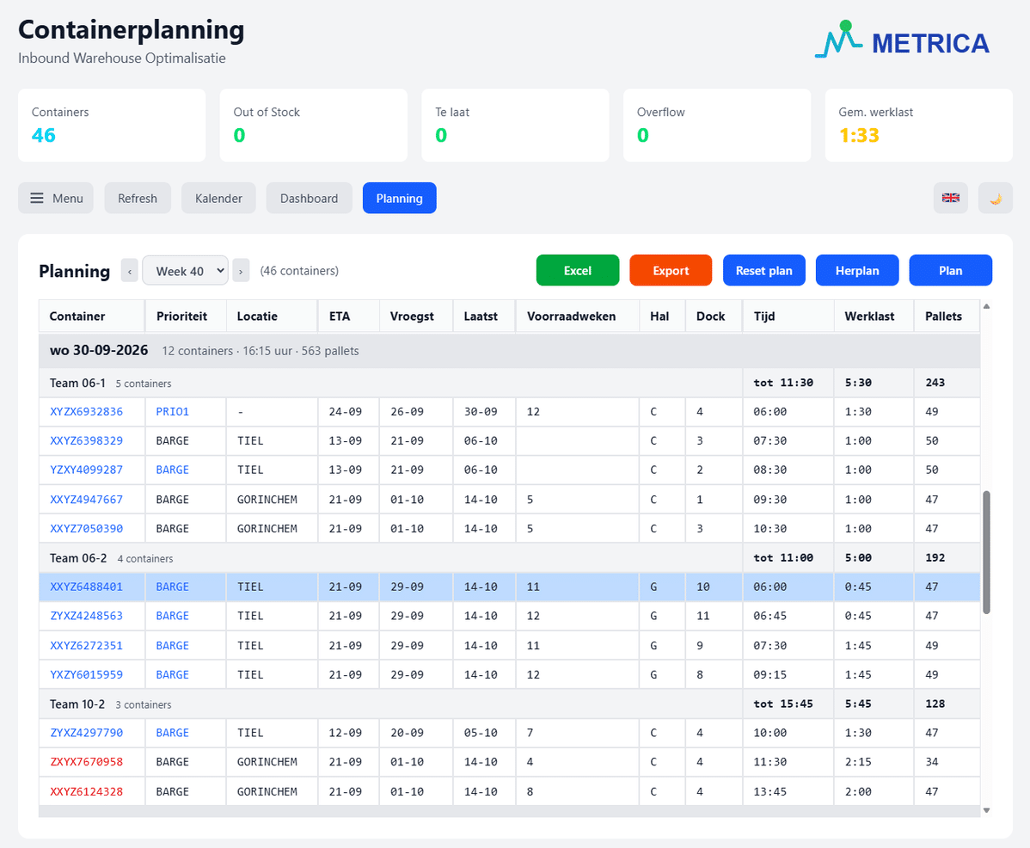Open red container XXYZ6124328 link
The image size is (1030, 848).
(x=86, y=791)
